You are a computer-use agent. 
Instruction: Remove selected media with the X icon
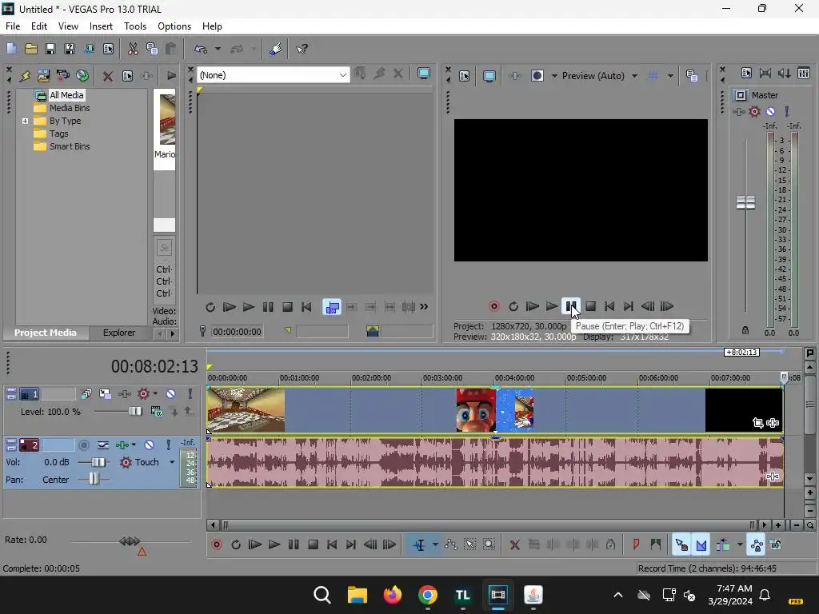[108, 76]
